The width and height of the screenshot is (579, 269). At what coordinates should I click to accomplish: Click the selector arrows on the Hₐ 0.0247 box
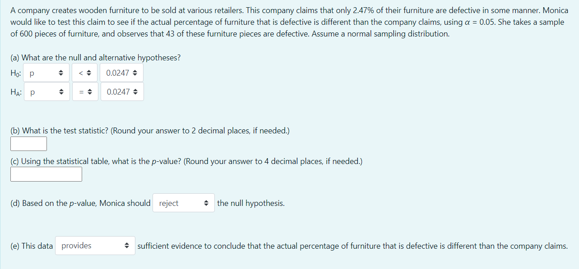click(x=136, y=91)
